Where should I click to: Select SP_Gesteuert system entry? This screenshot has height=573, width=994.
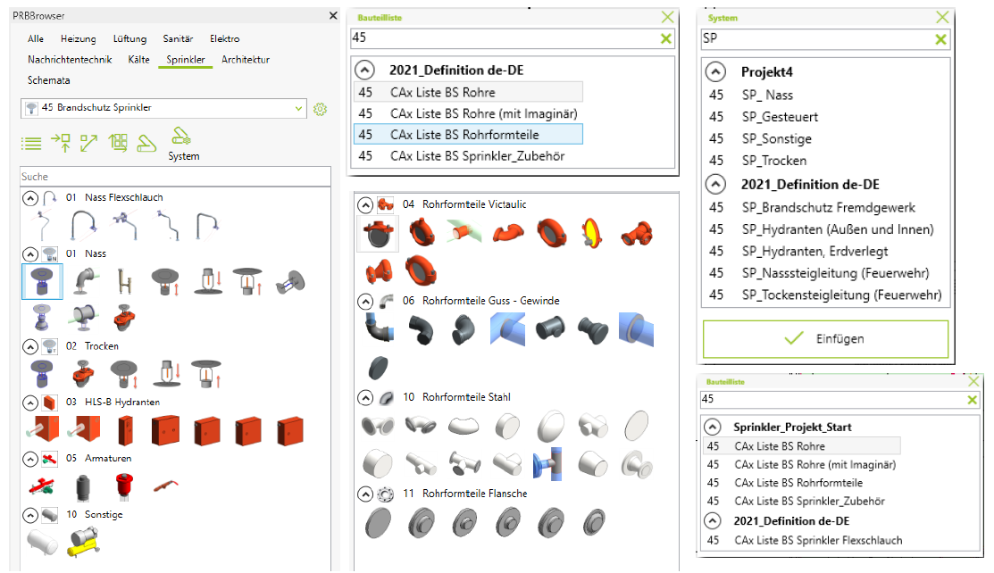780,117
